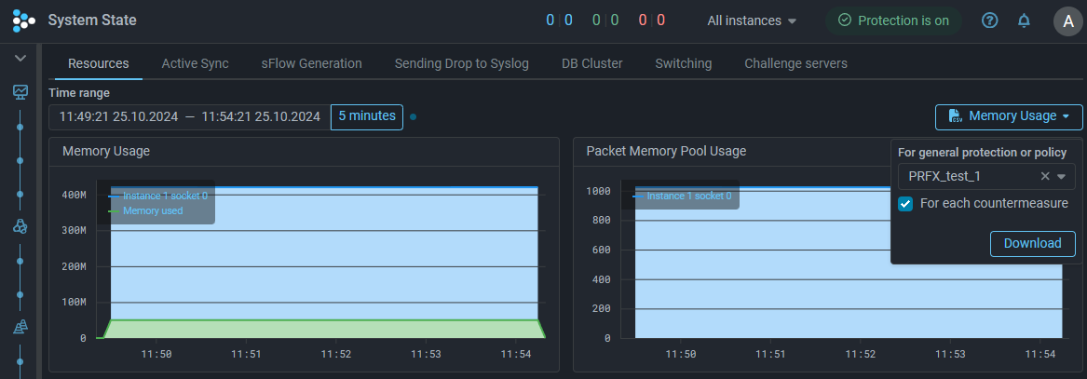Click the time range date field
The image size is (1087, 379).
point(189,116)
